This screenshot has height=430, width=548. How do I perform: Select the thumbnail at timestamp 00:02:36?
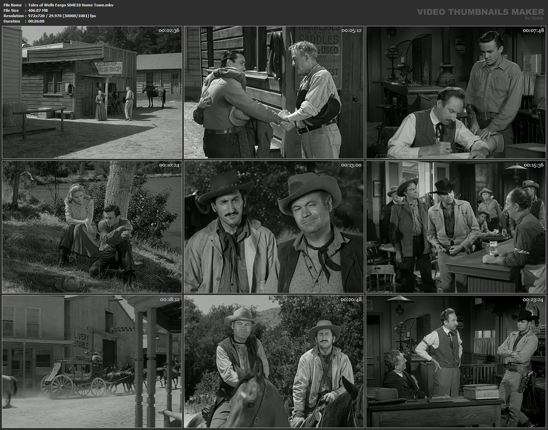tap(92, 92)
